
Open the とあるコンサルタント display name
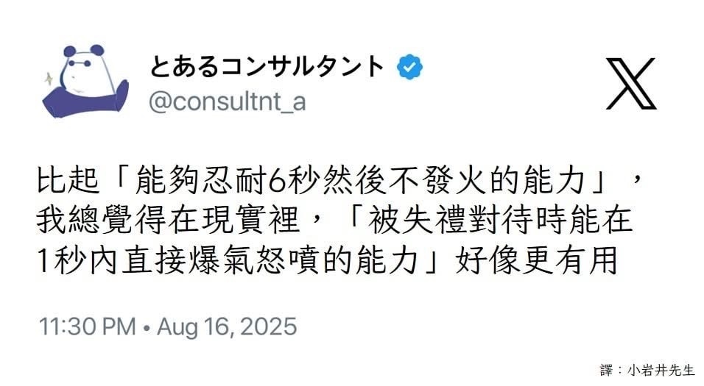point(267,67)
